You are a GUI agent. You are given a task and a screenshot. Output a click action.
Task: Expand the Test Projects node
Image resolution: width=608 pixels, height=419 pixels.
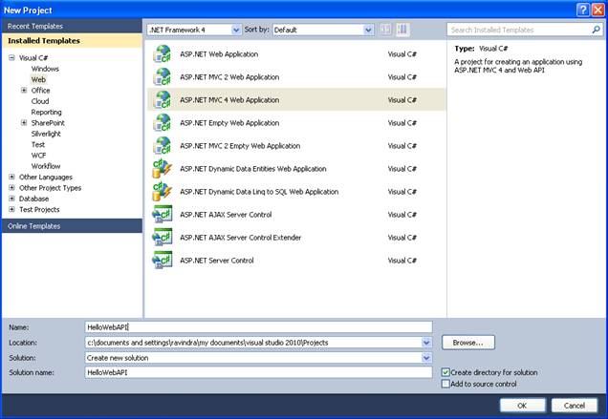(x=11, y=210)
